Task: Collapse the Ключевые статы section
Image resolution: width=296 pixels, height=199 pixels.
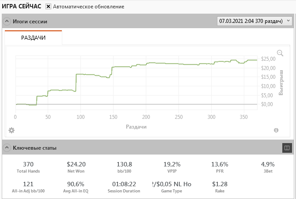Action: (7, 148)
